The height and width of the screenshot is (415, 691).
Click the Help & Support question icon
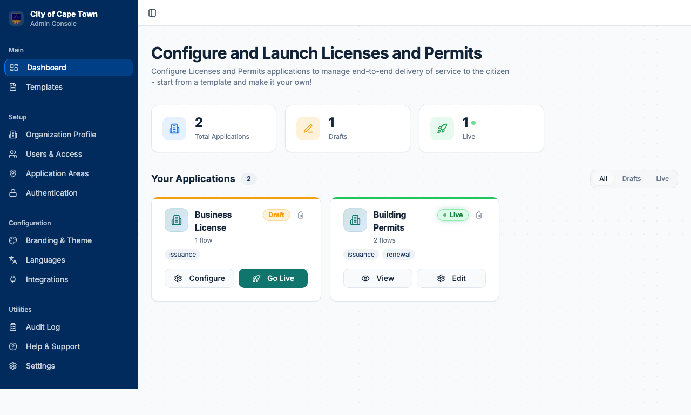pyautogui.click(x=13, y=346)
